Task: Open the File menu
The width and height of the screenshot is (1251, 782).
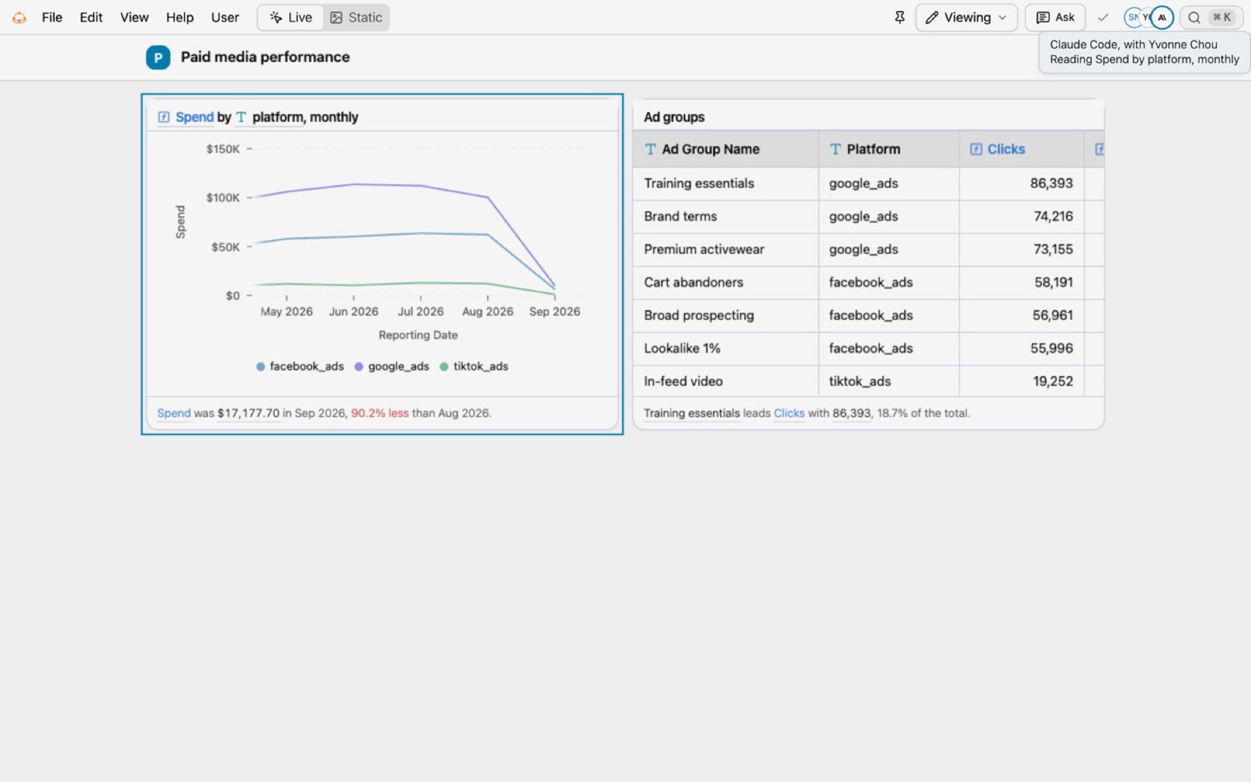Action: pos(52,17)
